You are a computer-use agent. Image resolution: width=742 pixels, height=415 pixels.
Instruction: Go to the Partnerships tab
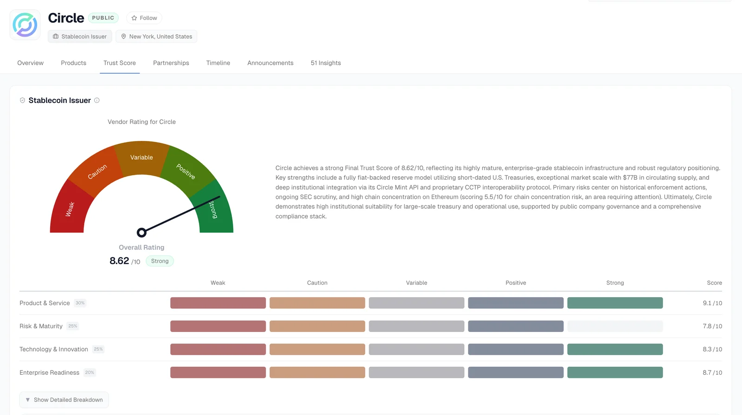[x=171, y=63]
